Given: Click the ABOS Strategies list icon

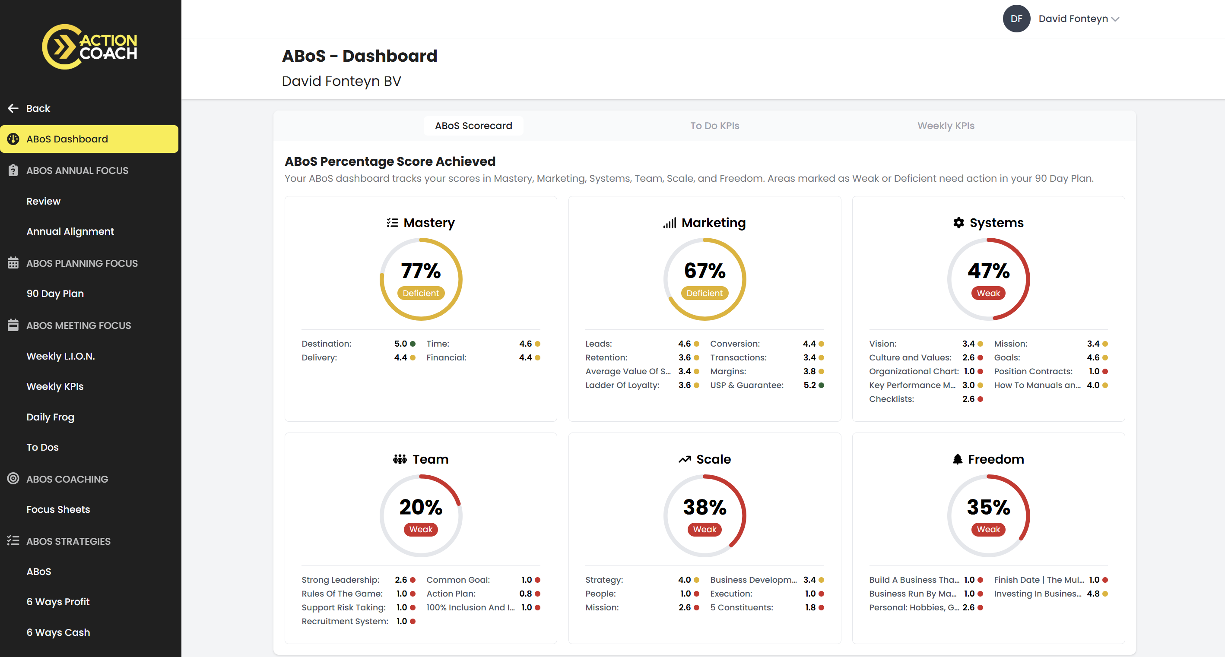Looking at the screenshot, I should pyautogui.click(x=13, y=541).
